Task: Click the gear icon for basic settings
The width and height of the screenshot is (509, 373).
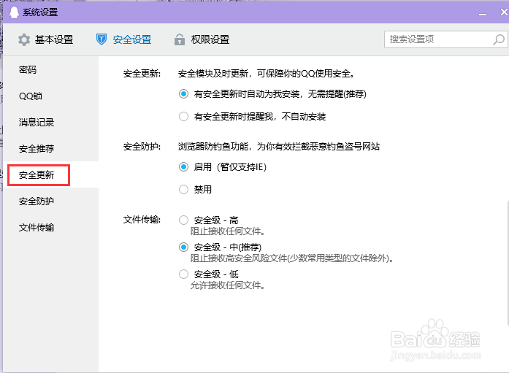Action: [x=24, y=39]
